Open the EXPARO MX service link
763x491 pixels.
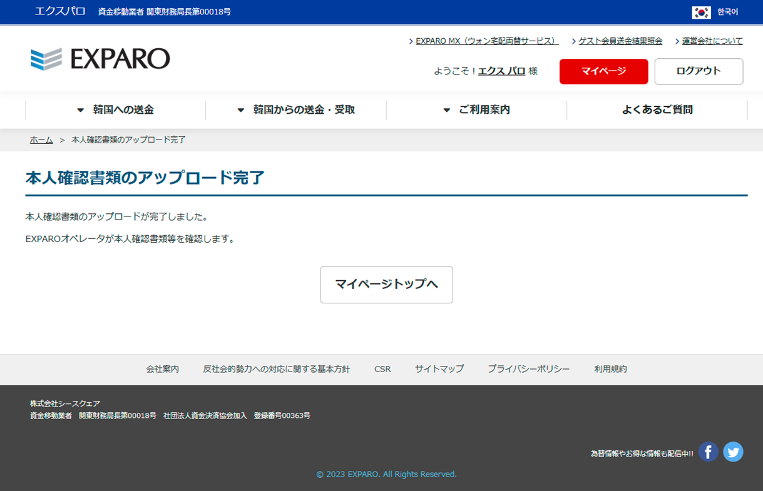click(486, 41)
